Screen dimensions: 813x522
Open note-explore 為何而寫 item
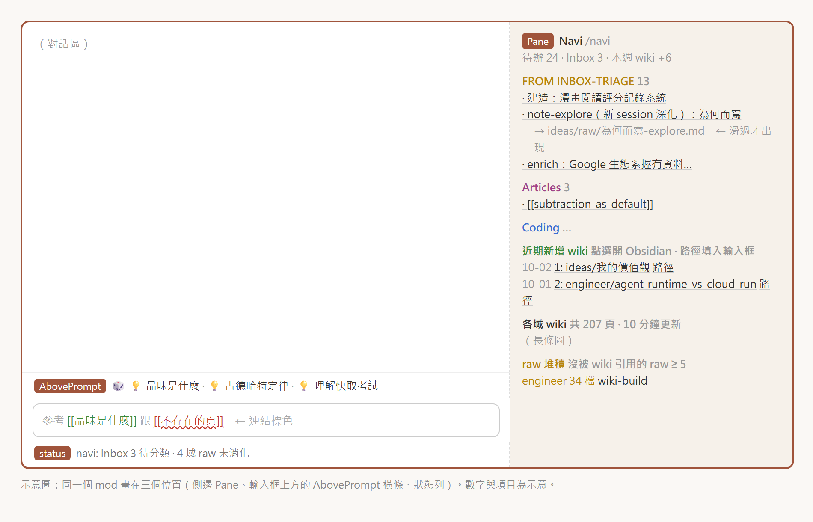[632, 114]
